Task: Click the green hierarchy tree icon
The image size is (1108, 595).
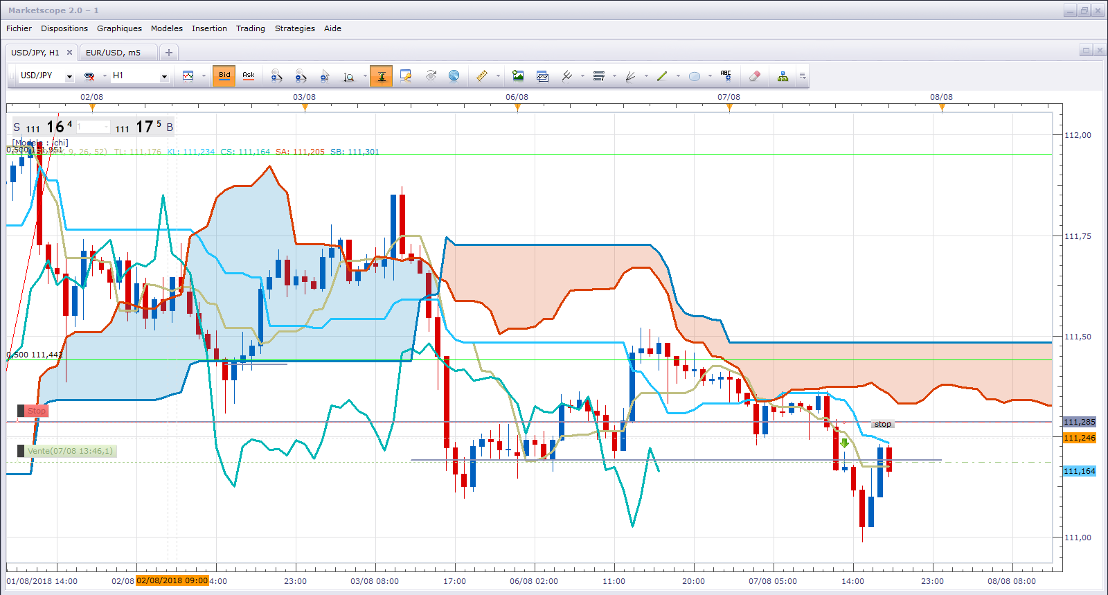Action: [783, 76]
